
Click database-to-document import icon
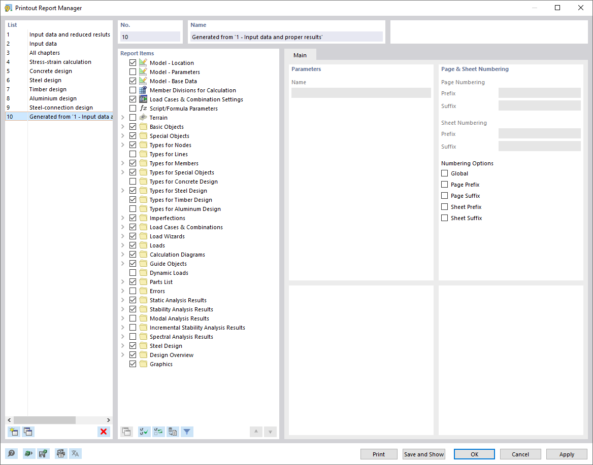pos(173,432)
